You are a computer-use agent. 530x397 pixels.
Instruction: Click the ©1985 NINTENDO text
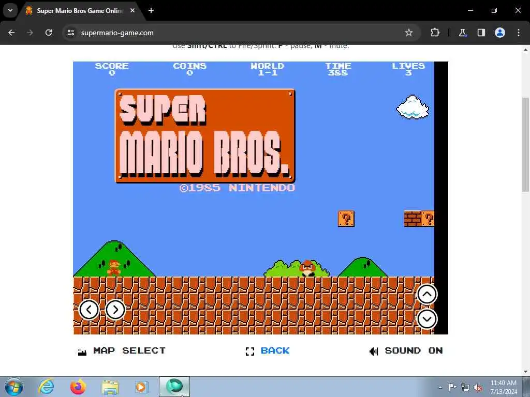(237, 188)
